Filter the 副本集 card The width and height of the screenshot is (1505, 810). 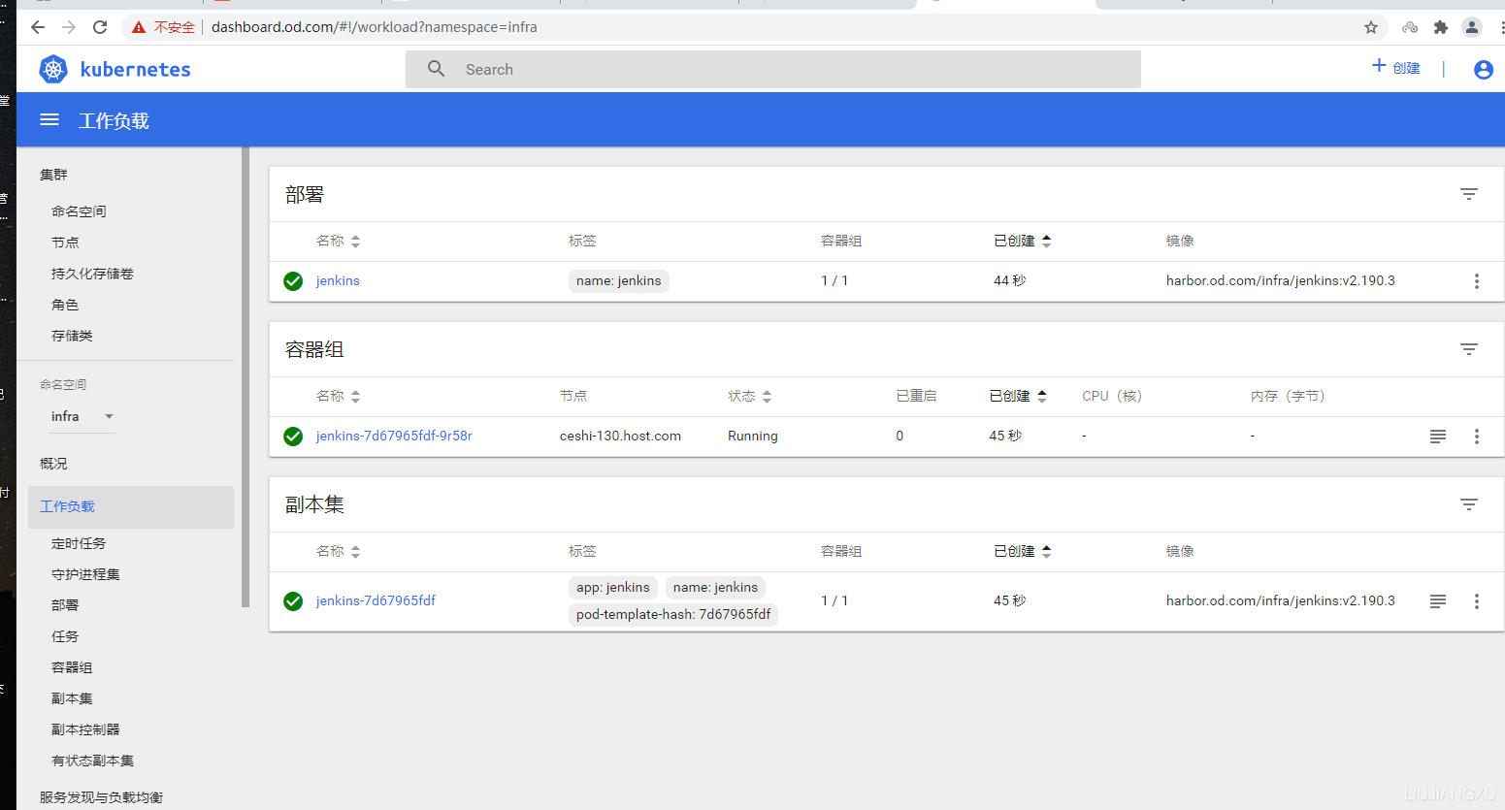click(x=1469, y=504)
